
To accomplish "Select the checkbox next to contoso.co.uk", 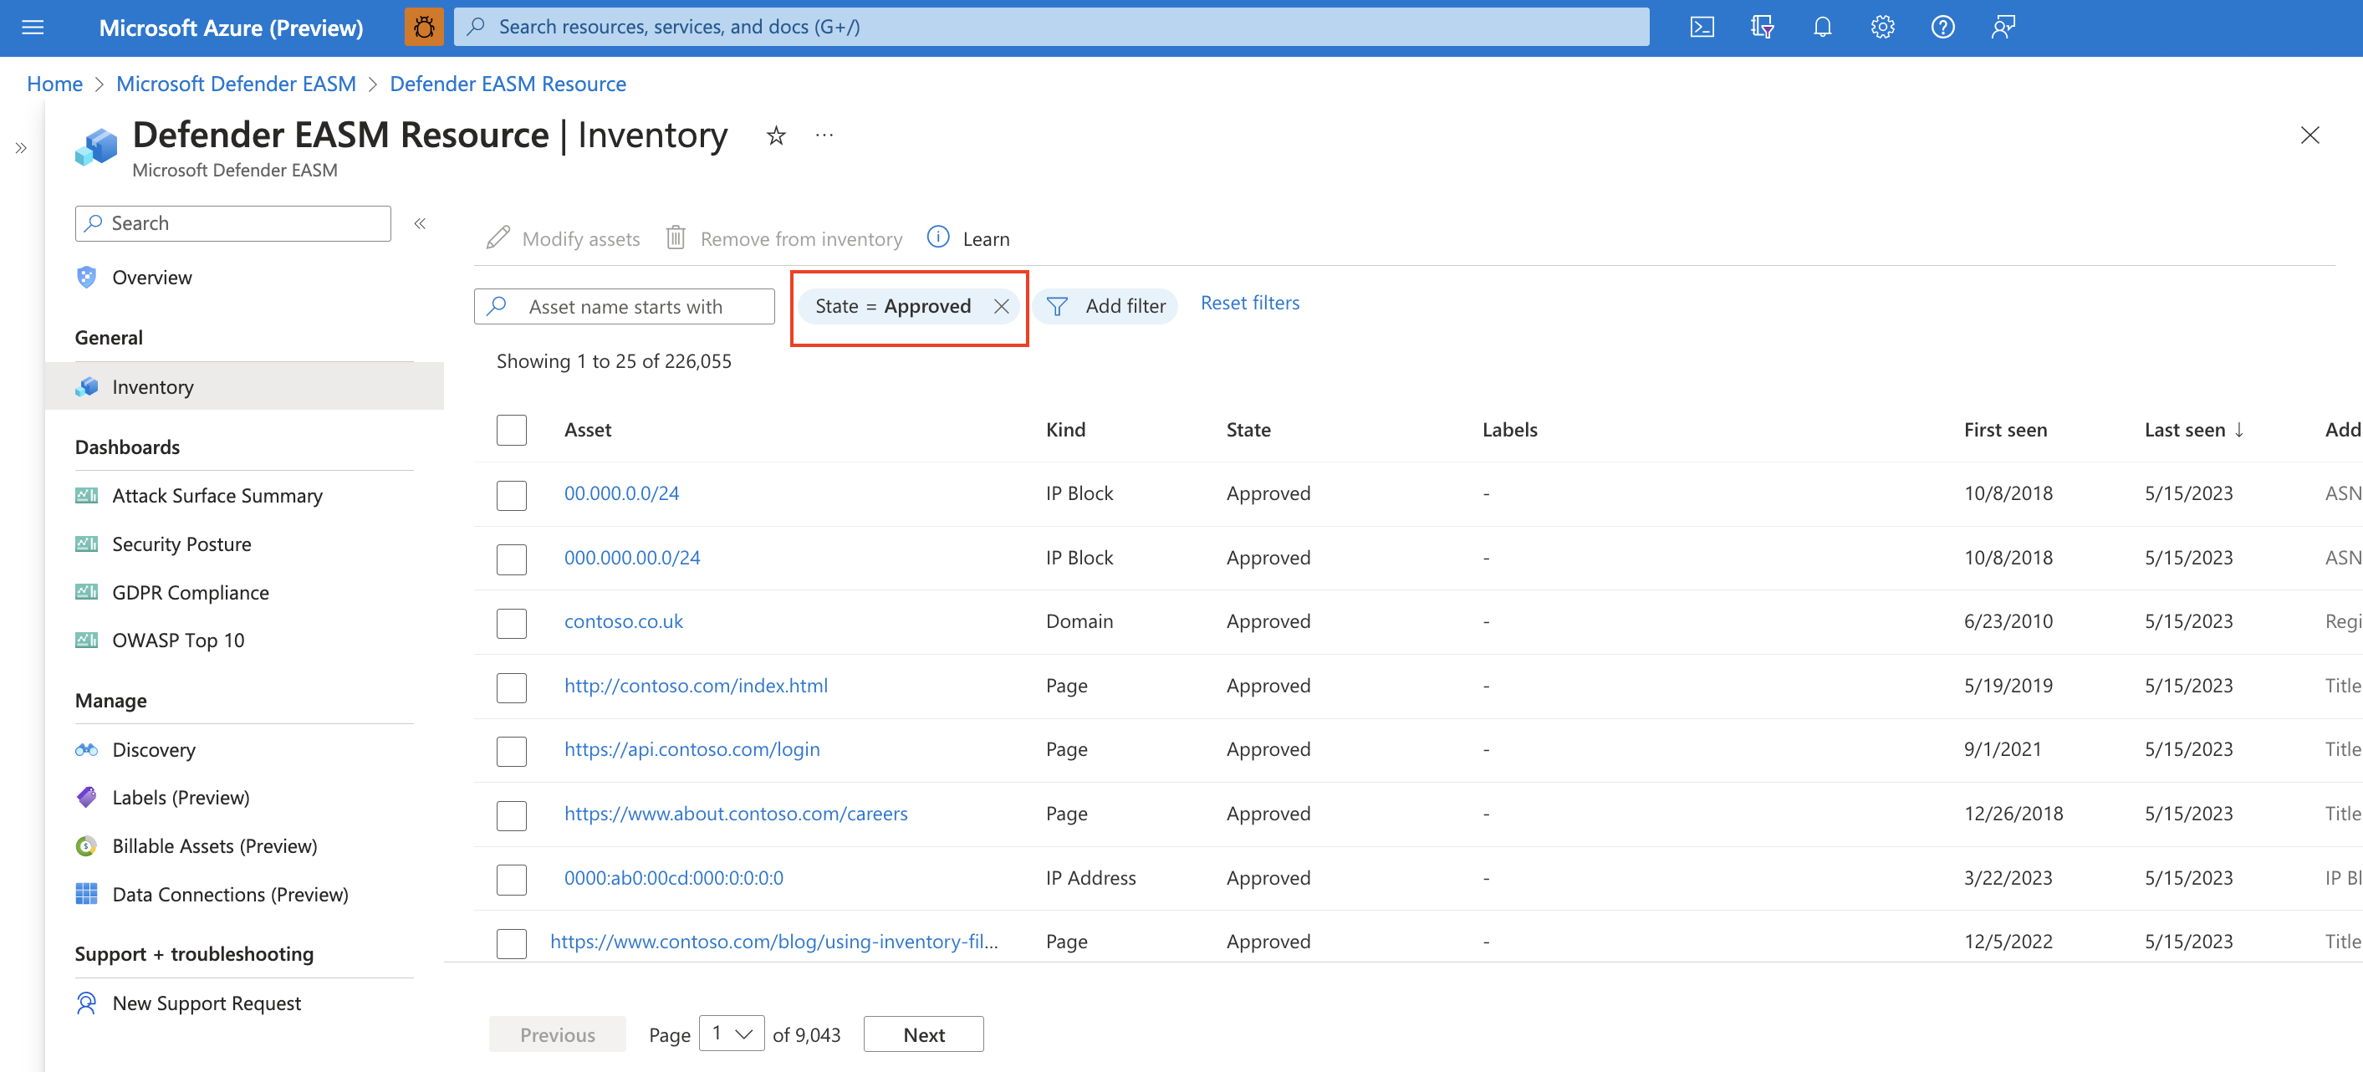I will 511,621.
